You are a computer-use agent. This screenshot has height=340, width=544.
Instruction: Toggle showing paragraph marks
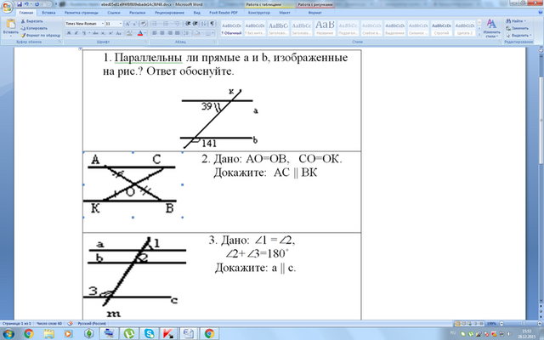212,24
